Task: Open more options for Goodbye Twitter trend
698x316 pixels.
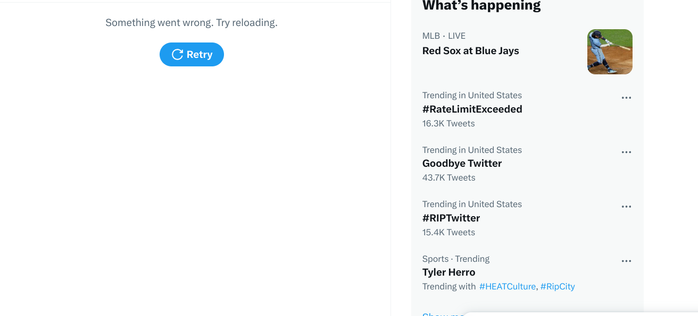Action: pos(626,152)
